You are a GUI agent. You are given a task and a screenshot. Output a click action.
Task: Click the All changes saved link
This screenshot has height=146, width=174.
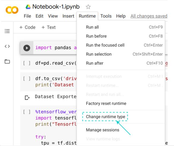149,16
